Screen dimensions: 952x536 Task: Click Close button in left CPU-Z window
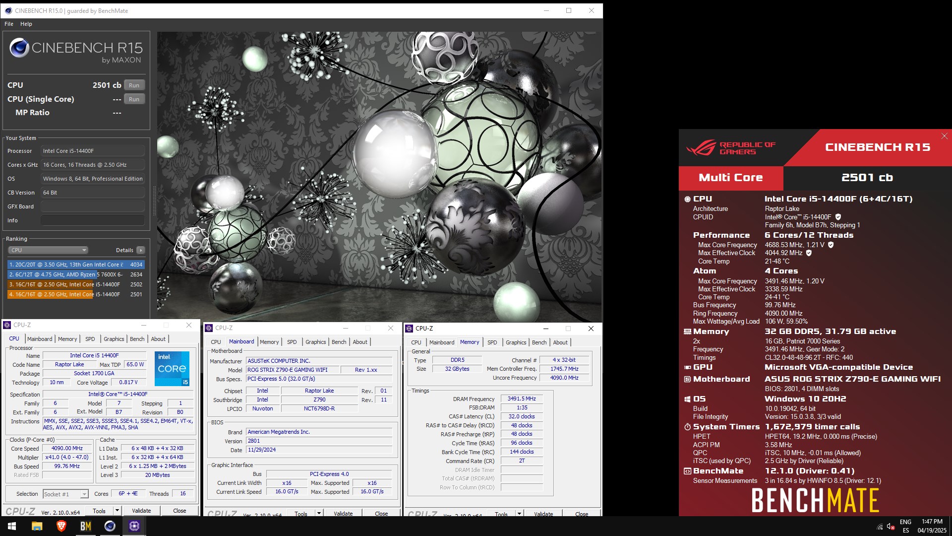pyautogui.click(x=179, y=511)
